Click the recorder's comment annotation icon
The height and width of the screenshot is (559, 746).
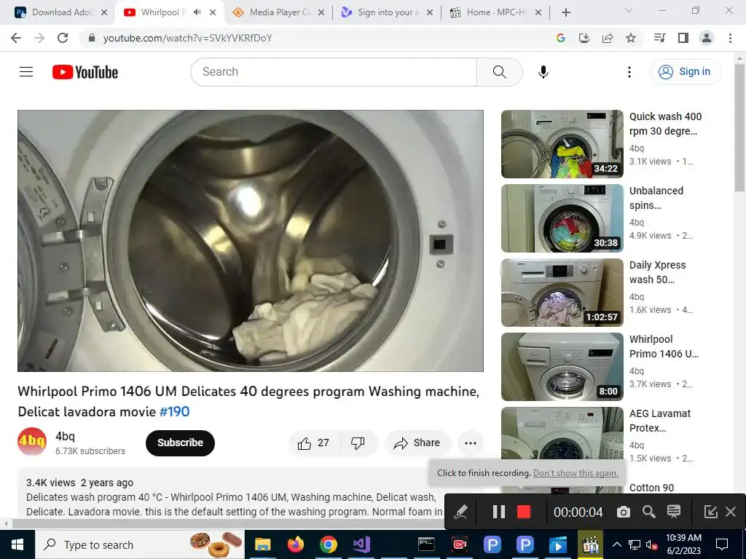(x=674, y=512)
